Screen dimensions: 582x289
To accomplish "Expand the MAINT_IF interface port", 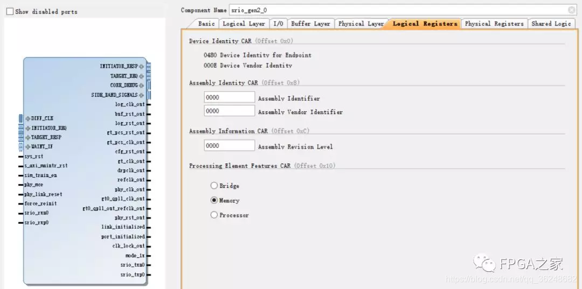I will click(27, 147).
